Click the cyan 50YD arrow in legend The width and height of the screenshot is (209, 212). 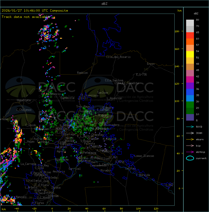pos(190,127)
